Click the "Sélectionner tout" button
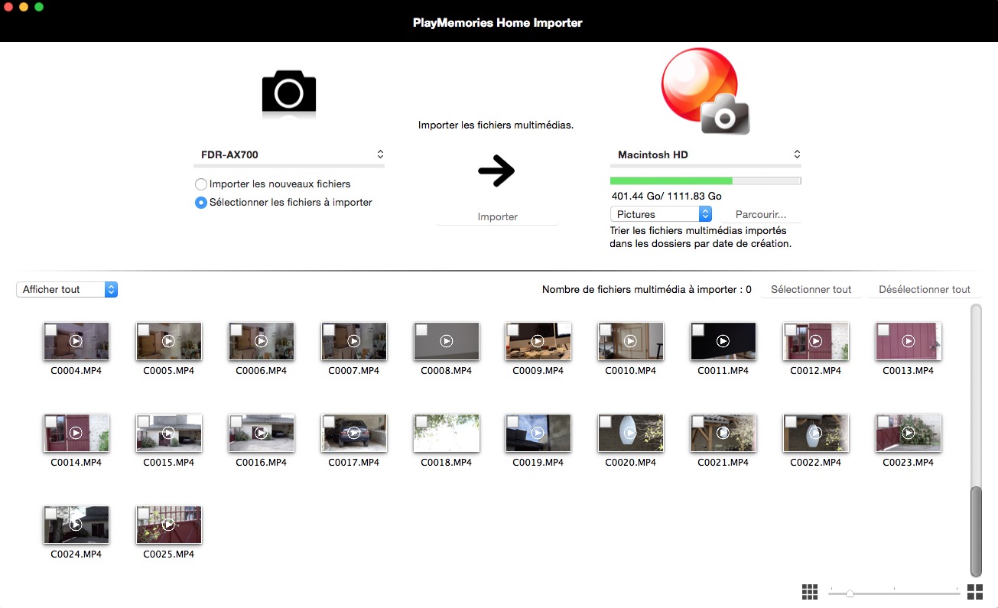The width and height of the screenshot is (998, 608). (x=811, y=290)
